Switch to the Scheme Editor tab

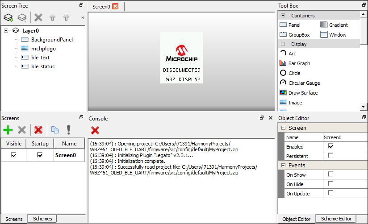tap(336, 219)
